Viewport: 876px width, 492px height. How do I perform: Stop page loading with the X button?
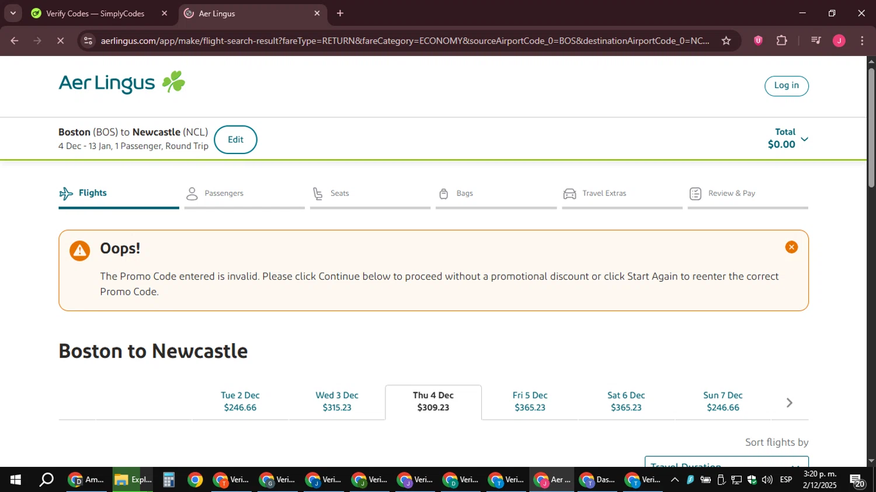point(61,41)
